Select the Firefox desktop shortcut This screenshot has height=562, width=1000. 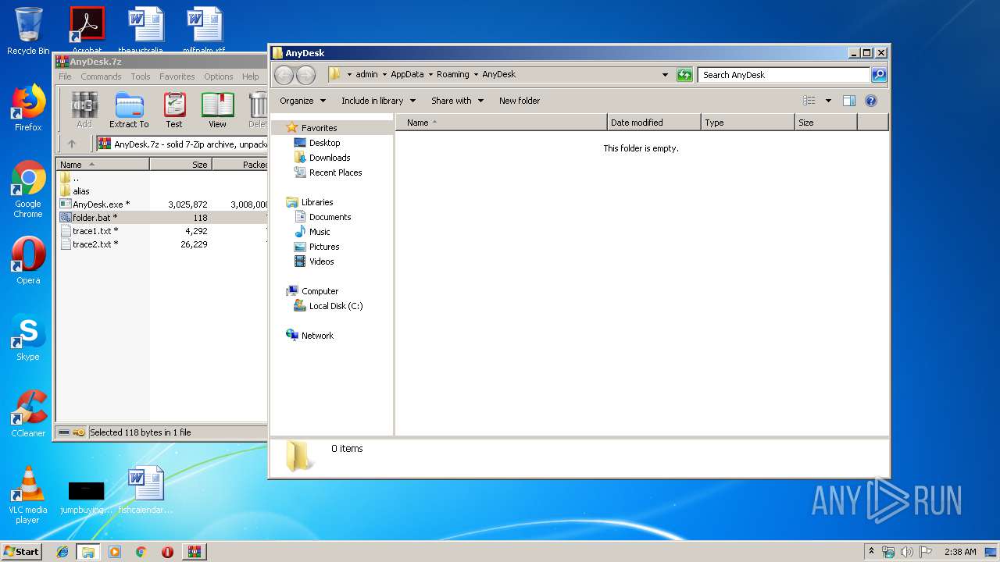pyautogui.click(x=28, y=108)
